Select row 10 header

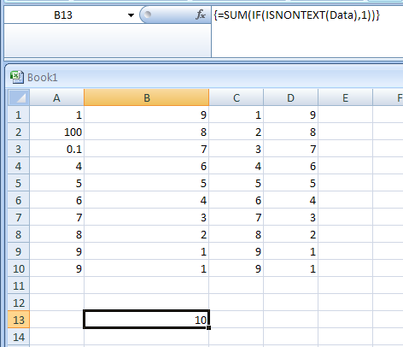tap(19, 268)
